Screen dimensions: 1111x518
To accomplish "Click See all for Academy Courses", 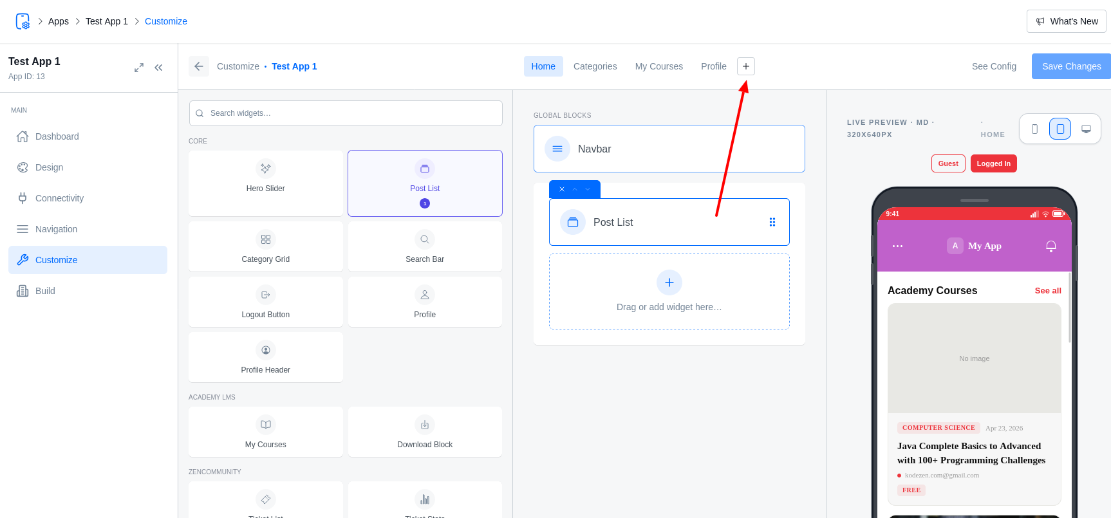I will [1048, 291].
